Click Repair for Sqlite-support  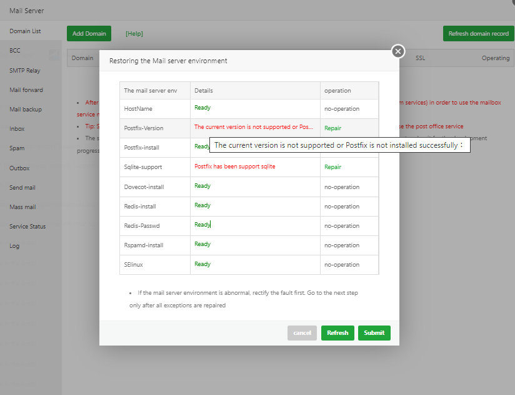click(x=332, y=167)
